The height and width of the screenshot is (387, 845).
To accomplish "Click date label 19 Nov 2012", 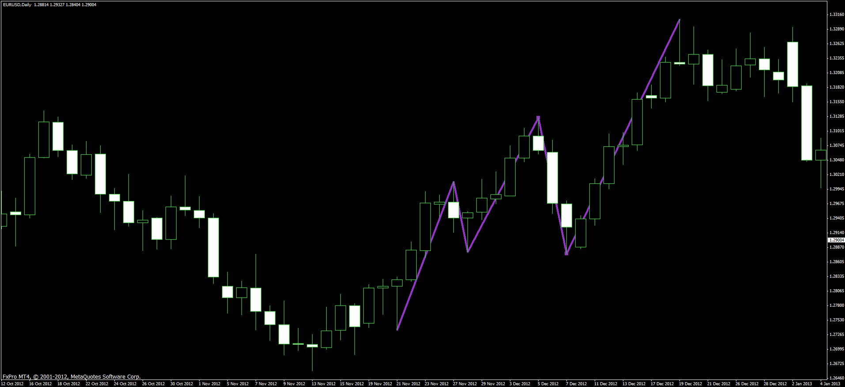I will [380, 384].
